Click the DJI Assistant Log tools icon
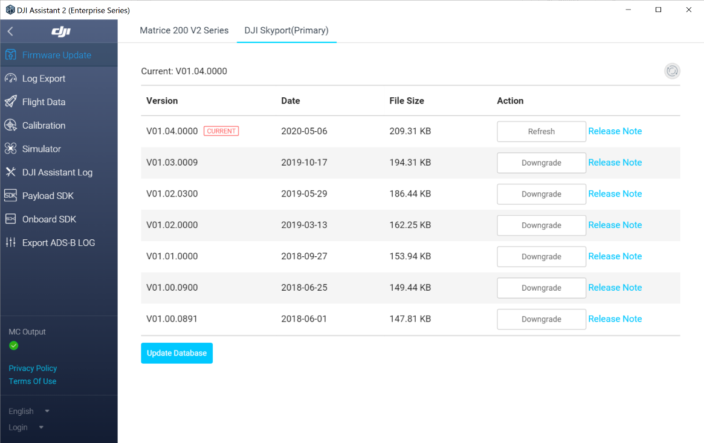This screenshot has width=704, height=443. click(11, 172)
